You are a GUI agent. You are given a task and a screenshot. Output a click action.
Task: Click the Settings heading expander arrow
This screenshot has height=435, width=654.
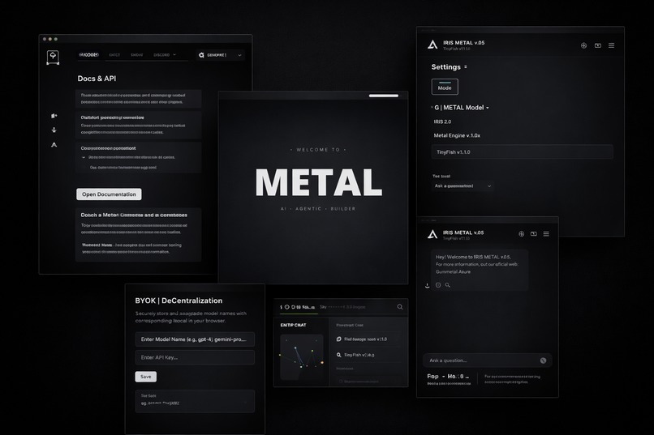[466, 67]
